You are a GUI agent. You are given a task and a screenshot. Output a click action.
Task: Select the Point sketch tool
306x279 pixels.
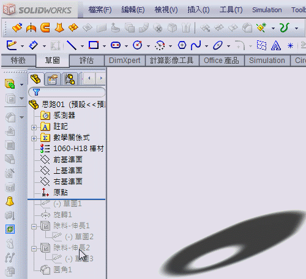290,46
